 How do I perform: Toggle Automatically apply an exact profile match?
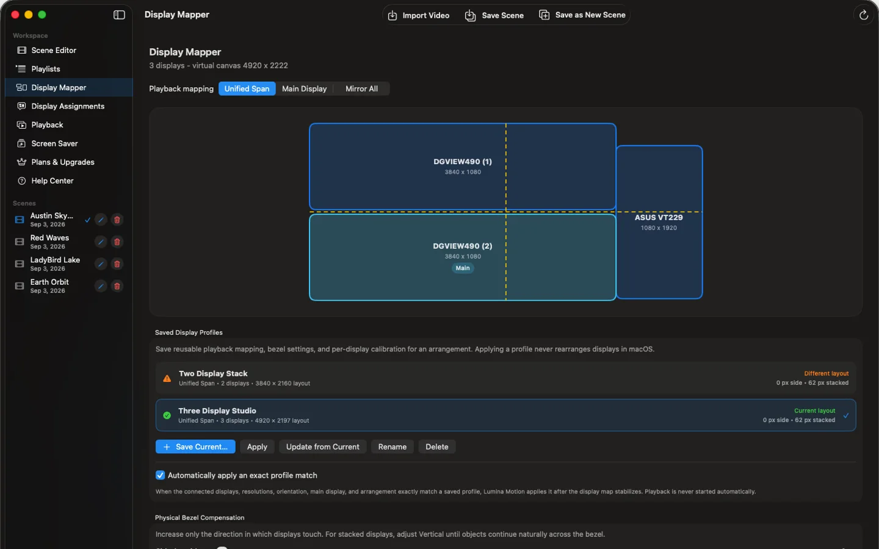click(161, 475)
